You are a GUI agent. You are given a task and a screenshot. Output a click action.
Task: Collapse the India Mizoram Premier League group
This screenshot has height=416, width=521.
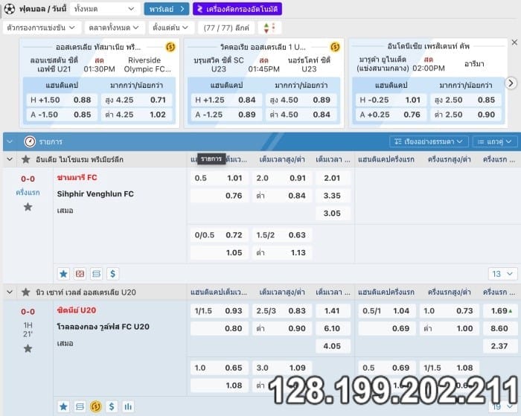click(10, 159)
